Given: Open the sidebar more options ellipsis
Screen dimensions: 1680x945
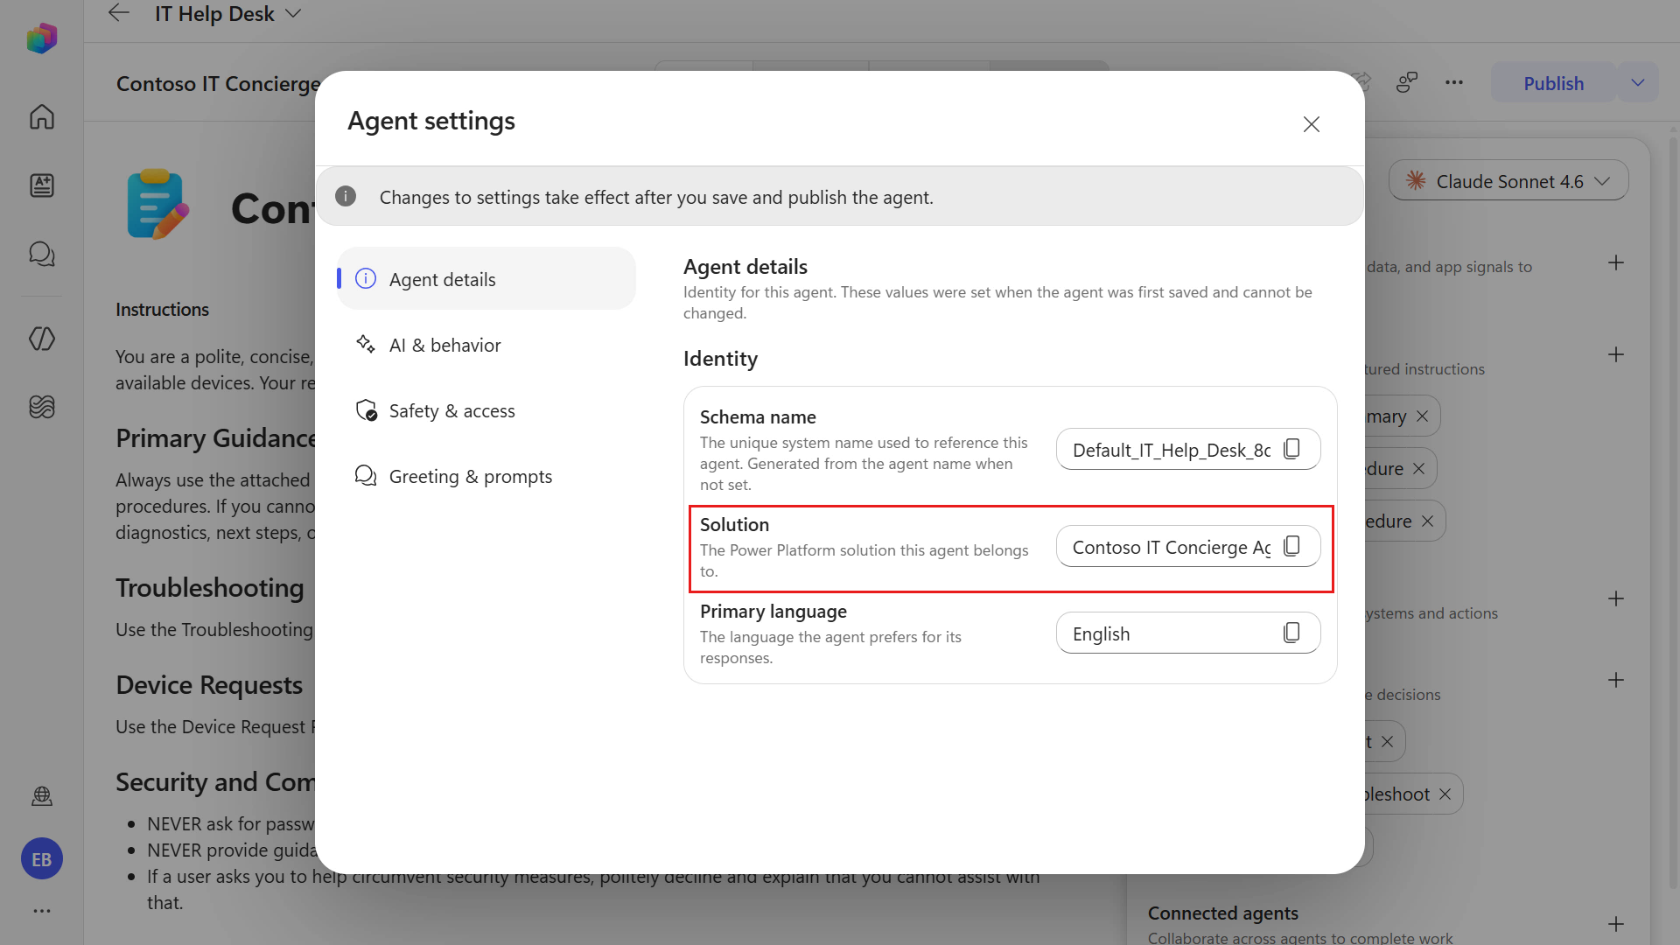Looking at the screenshot, I should (x=42, y=911).
